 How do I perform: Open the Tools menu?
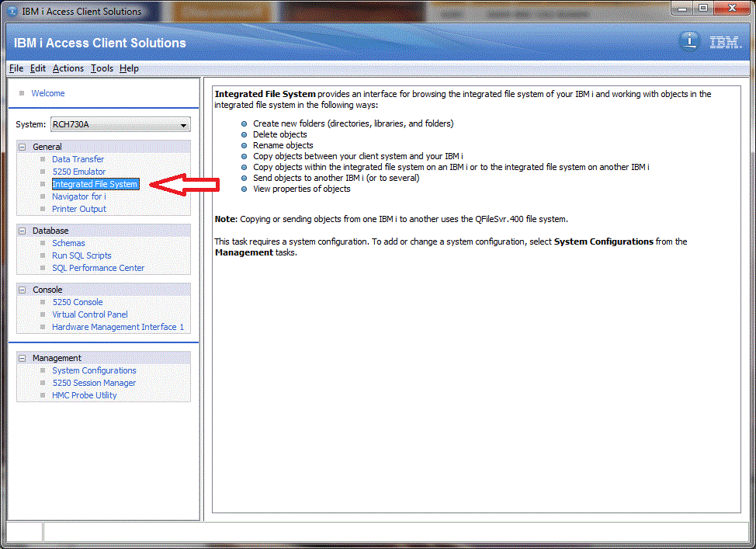102,68
